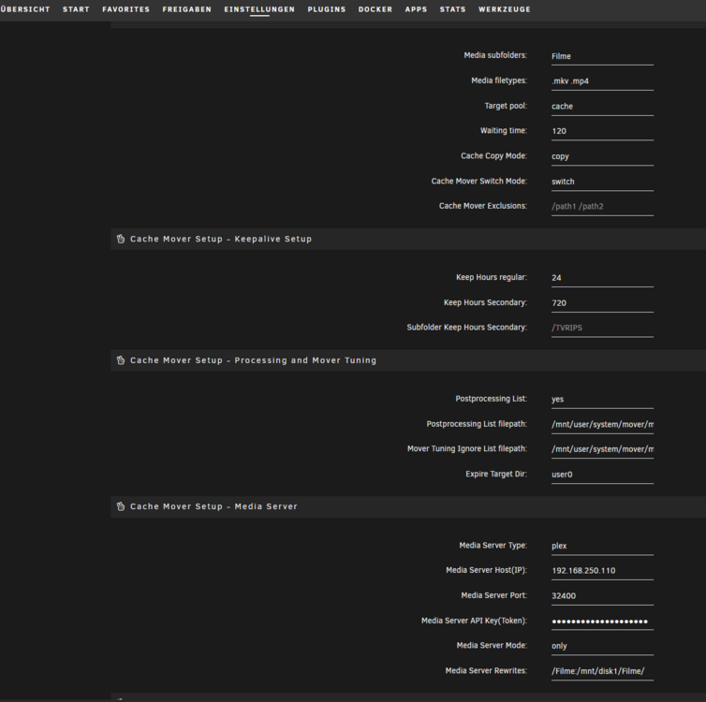Click the 'Media Server Port:' label
Image resolution: width=706 pixels, height=702 pixels.
click(494, 595)
